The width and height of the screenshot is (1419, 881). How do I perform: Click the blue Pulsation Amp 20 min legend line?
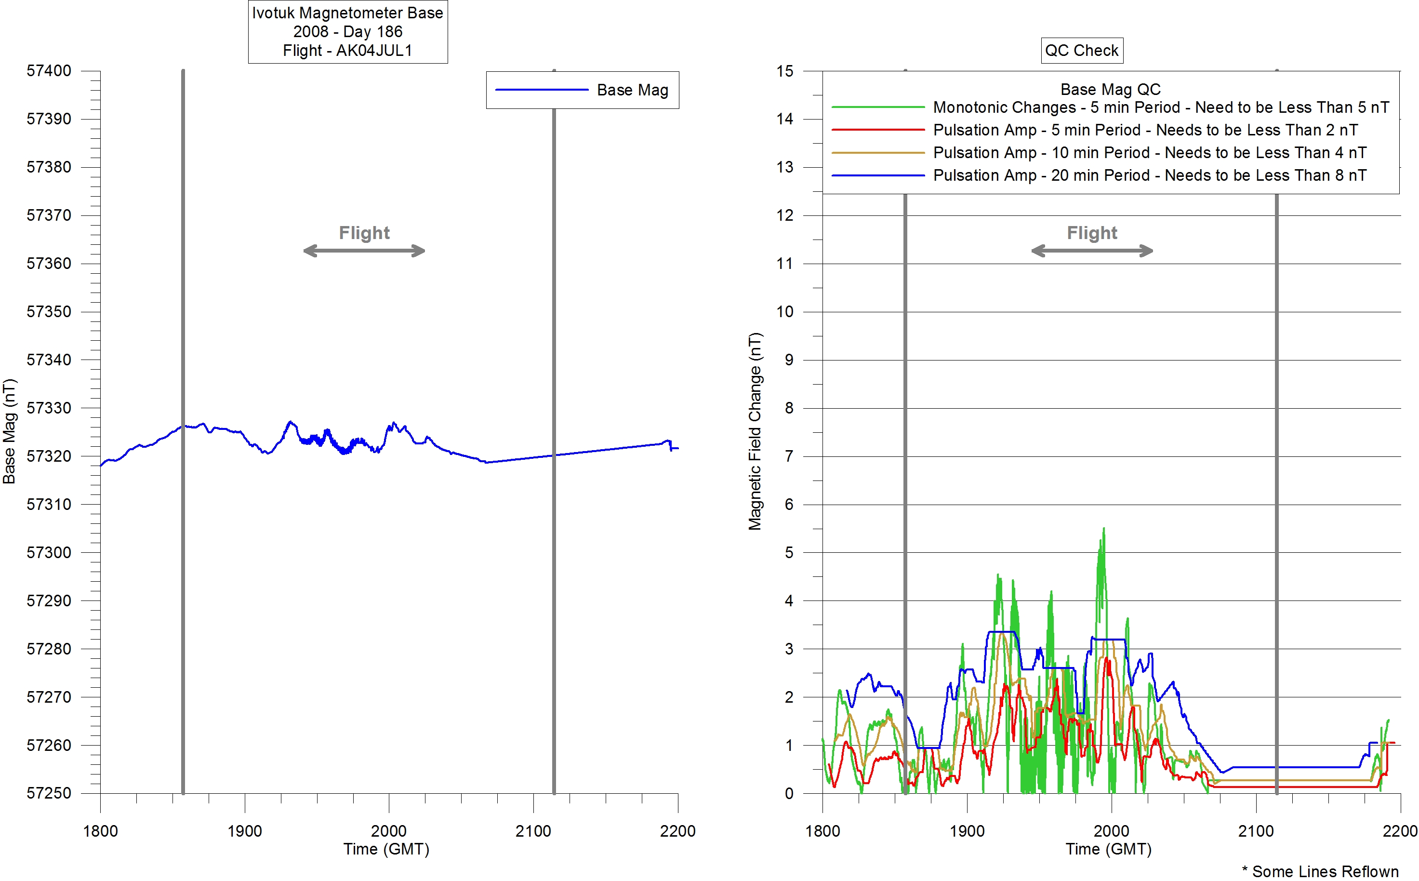pos(878,175)
